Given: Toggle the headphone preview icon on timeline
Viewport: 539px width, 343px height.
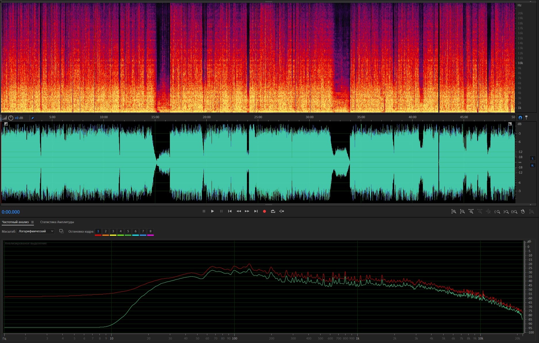Looking at the screenshot, I should (520, 118).
